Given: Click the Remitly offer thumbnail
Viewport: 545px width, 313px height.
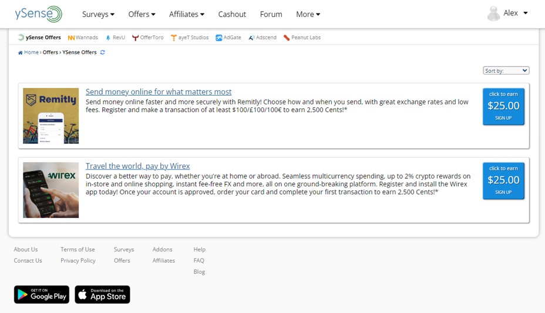Looking at the screenshot, I should 51,115.
